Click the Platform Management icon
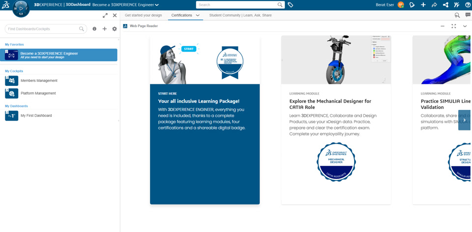472x232 pixels. coord(11,93)
